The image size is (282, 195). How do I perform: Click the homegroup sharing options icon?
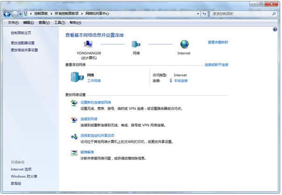tap(74, 137)
